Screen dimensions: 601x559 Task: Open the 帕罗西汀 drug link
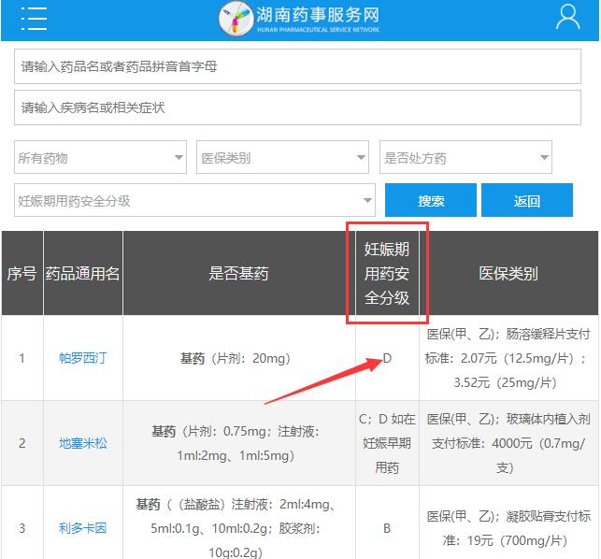(83, 358)
